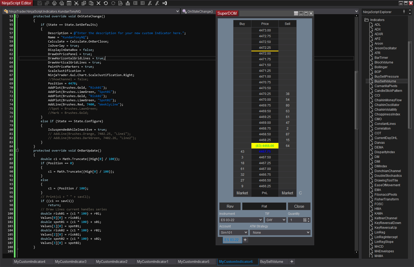The height and width of the screenshot is (267, 414).
Task: Click the Undo arrow icon
Action: click(106, 3)
